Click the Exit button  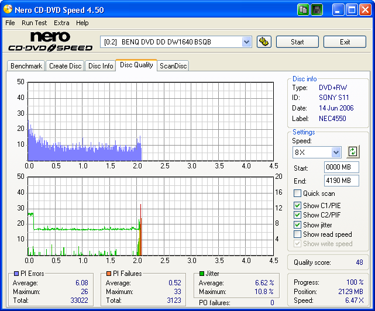click(x=345, y=42)
